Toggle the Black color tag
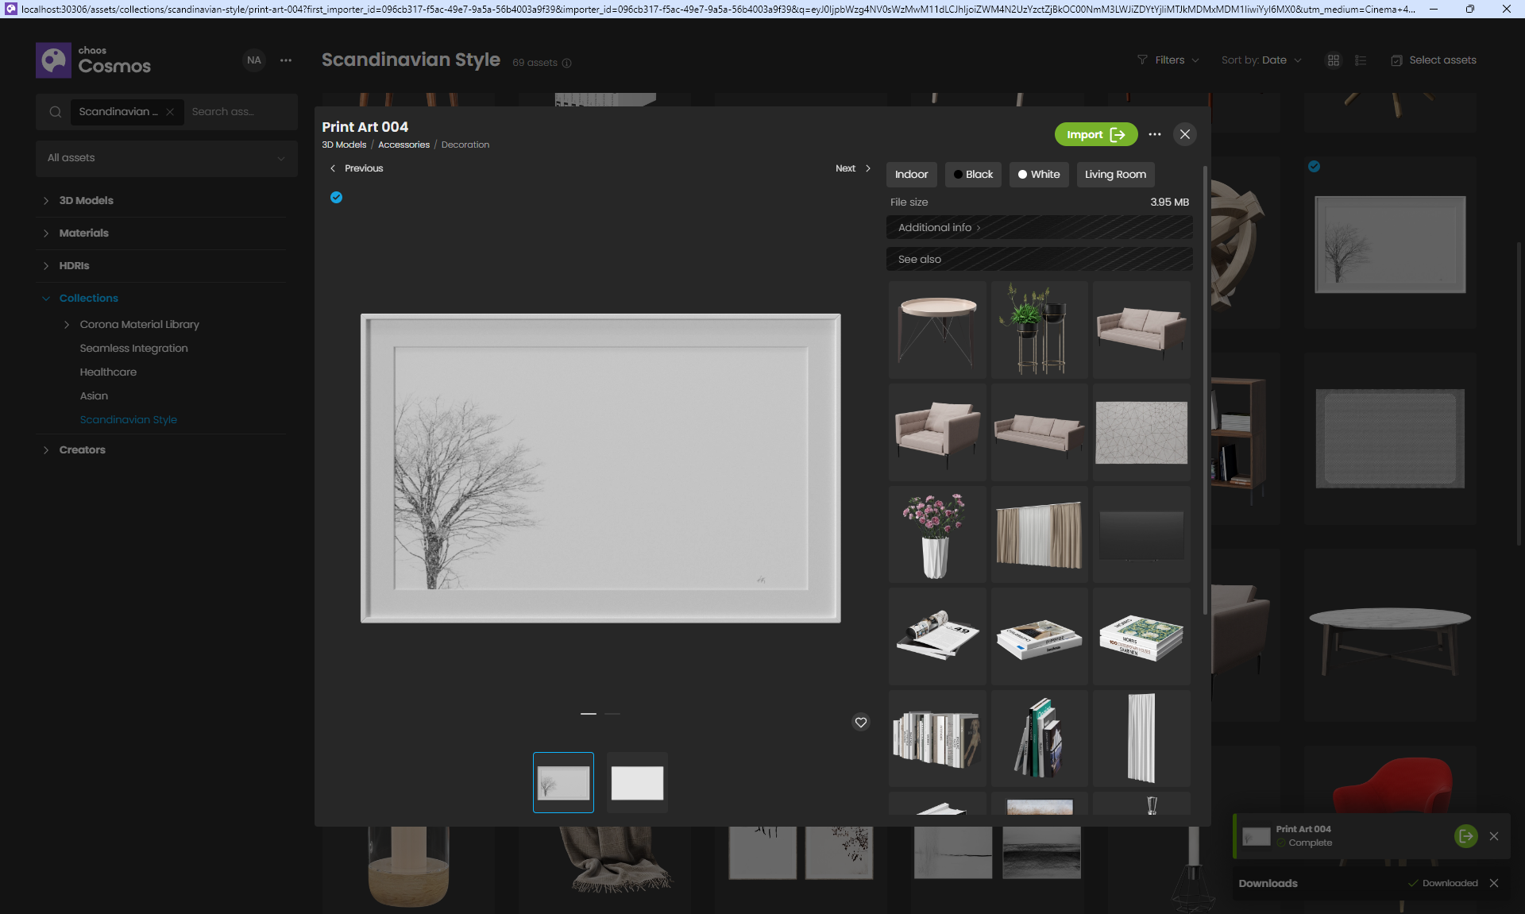Viewport: 1525px width, 914px height. (973, 175)
